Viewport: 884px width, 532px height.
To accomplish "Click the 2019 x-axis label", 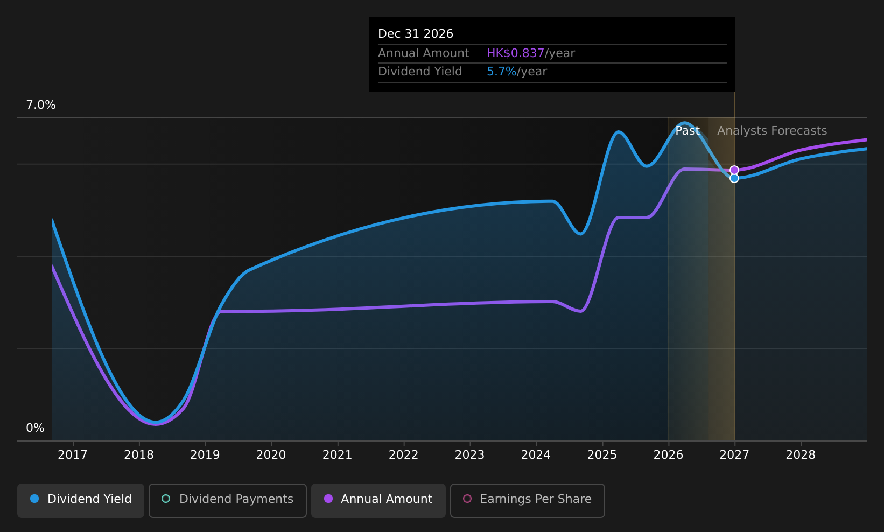I will [205, 455].
